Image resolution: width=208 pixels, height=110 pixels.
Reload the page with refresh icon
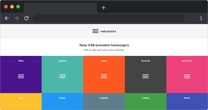(x=26, y=18)
